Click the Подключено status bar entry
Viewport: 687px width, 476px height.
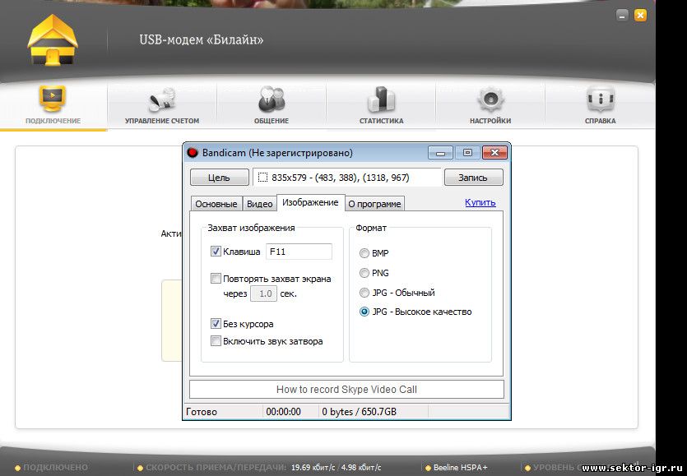(x=51, y=468)
